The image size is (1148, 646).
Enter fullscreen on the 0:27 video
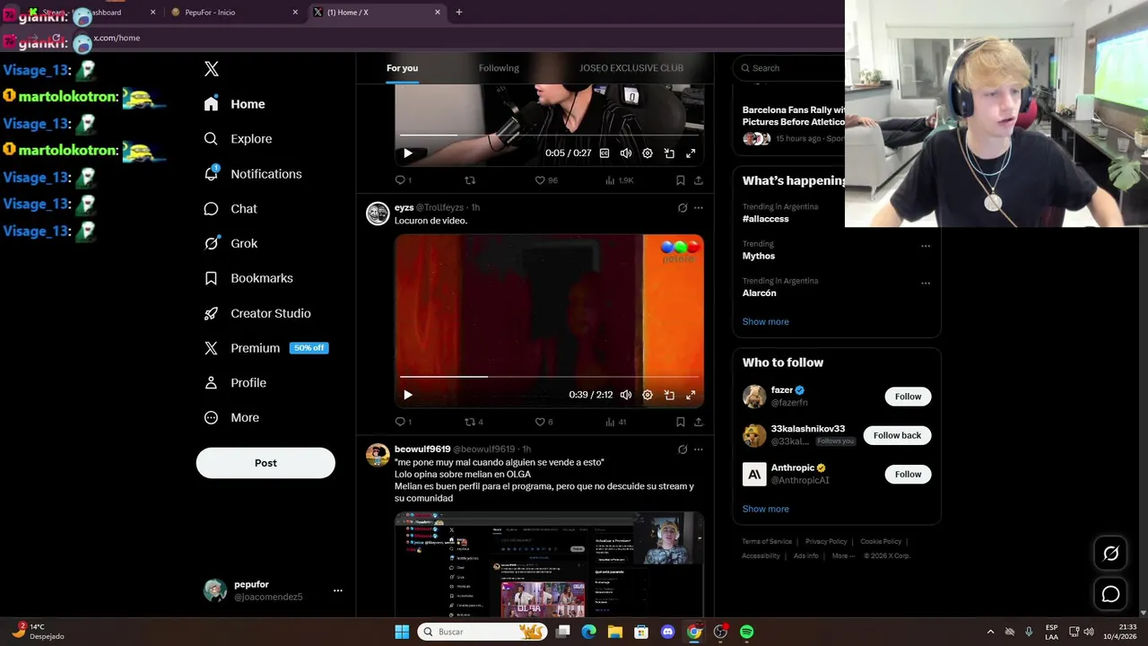[x=691, y=153]
